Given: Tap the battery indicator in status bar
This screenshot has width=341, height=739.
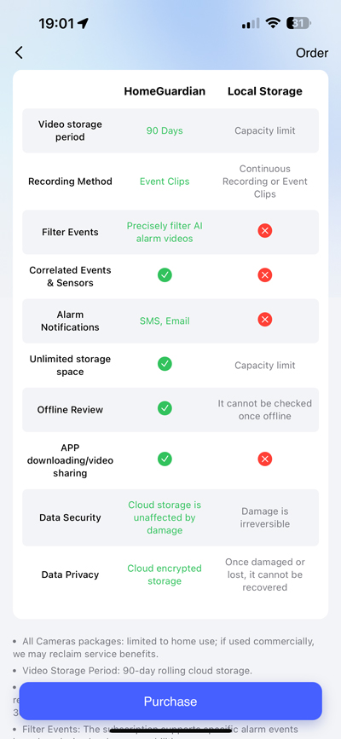Looking at the screenshot, I should coord(300,24).
